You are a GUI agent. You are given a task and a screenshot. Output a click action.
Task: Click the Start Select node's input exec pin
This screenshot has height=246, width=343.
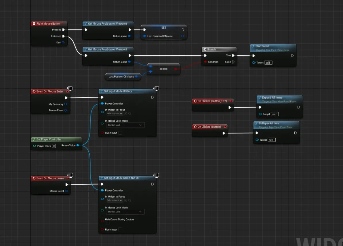[x=254, y=56]
